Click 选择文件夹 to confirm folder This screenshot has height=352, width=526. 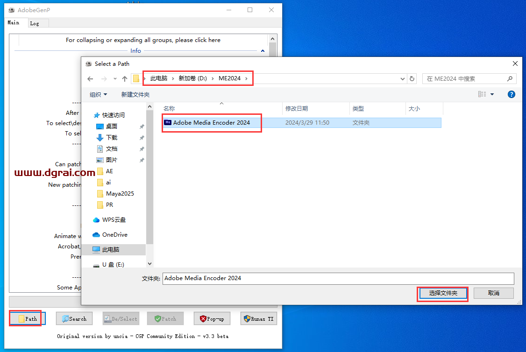coord(443,293)
